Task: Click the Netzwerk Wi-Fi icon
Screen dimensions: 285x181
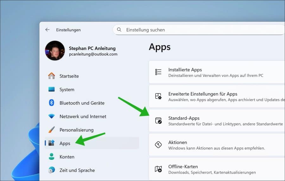Action: point(51,116)
